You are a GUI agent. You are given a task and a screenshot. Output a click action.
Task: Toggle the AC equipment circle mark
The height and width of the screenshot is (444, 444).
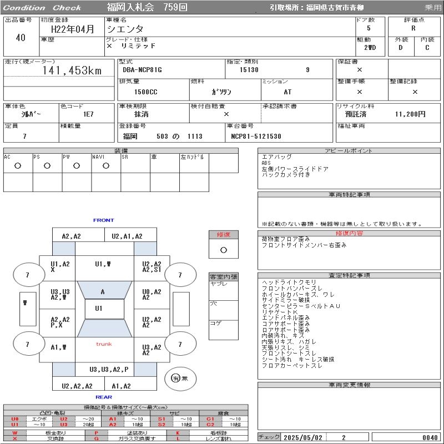18,165
